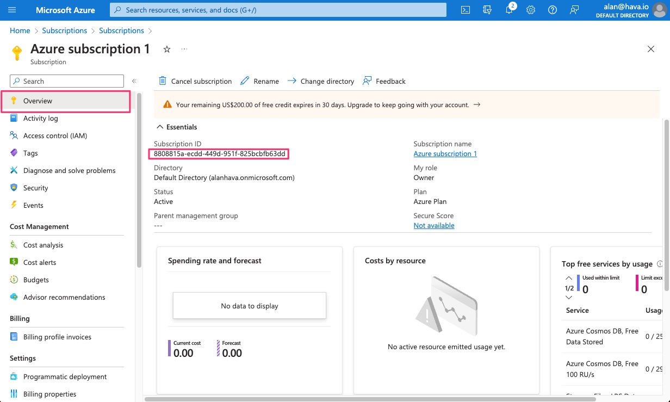This screenshot has width=670, height=402.
Task: Click the feedback icon in top bar
Action: click(x=574, y=10)
